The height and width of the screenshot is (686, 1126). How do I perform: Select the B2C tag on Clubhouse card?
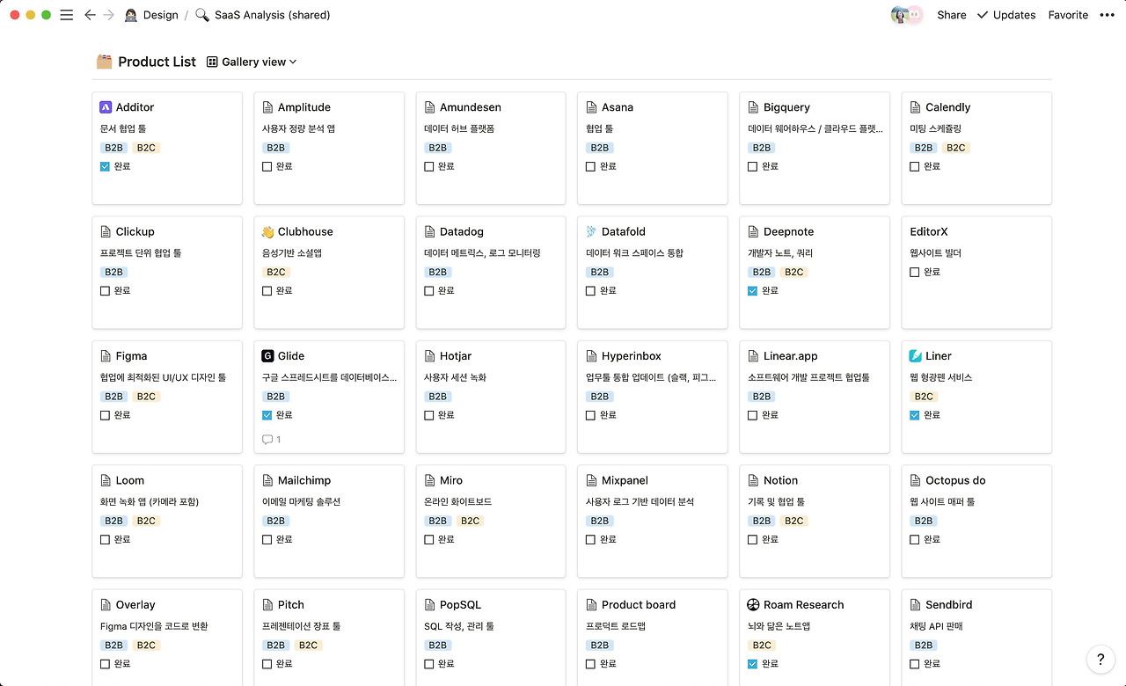point(276,272)
